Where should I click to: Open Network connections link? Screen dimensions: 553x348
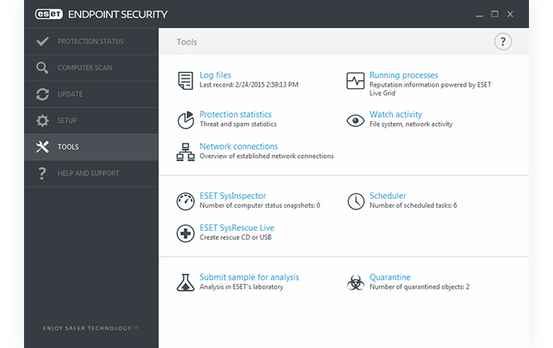(239, 147)
